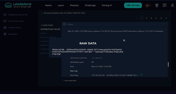
Task: Select results page 3
Action: [x=151, y=18]
